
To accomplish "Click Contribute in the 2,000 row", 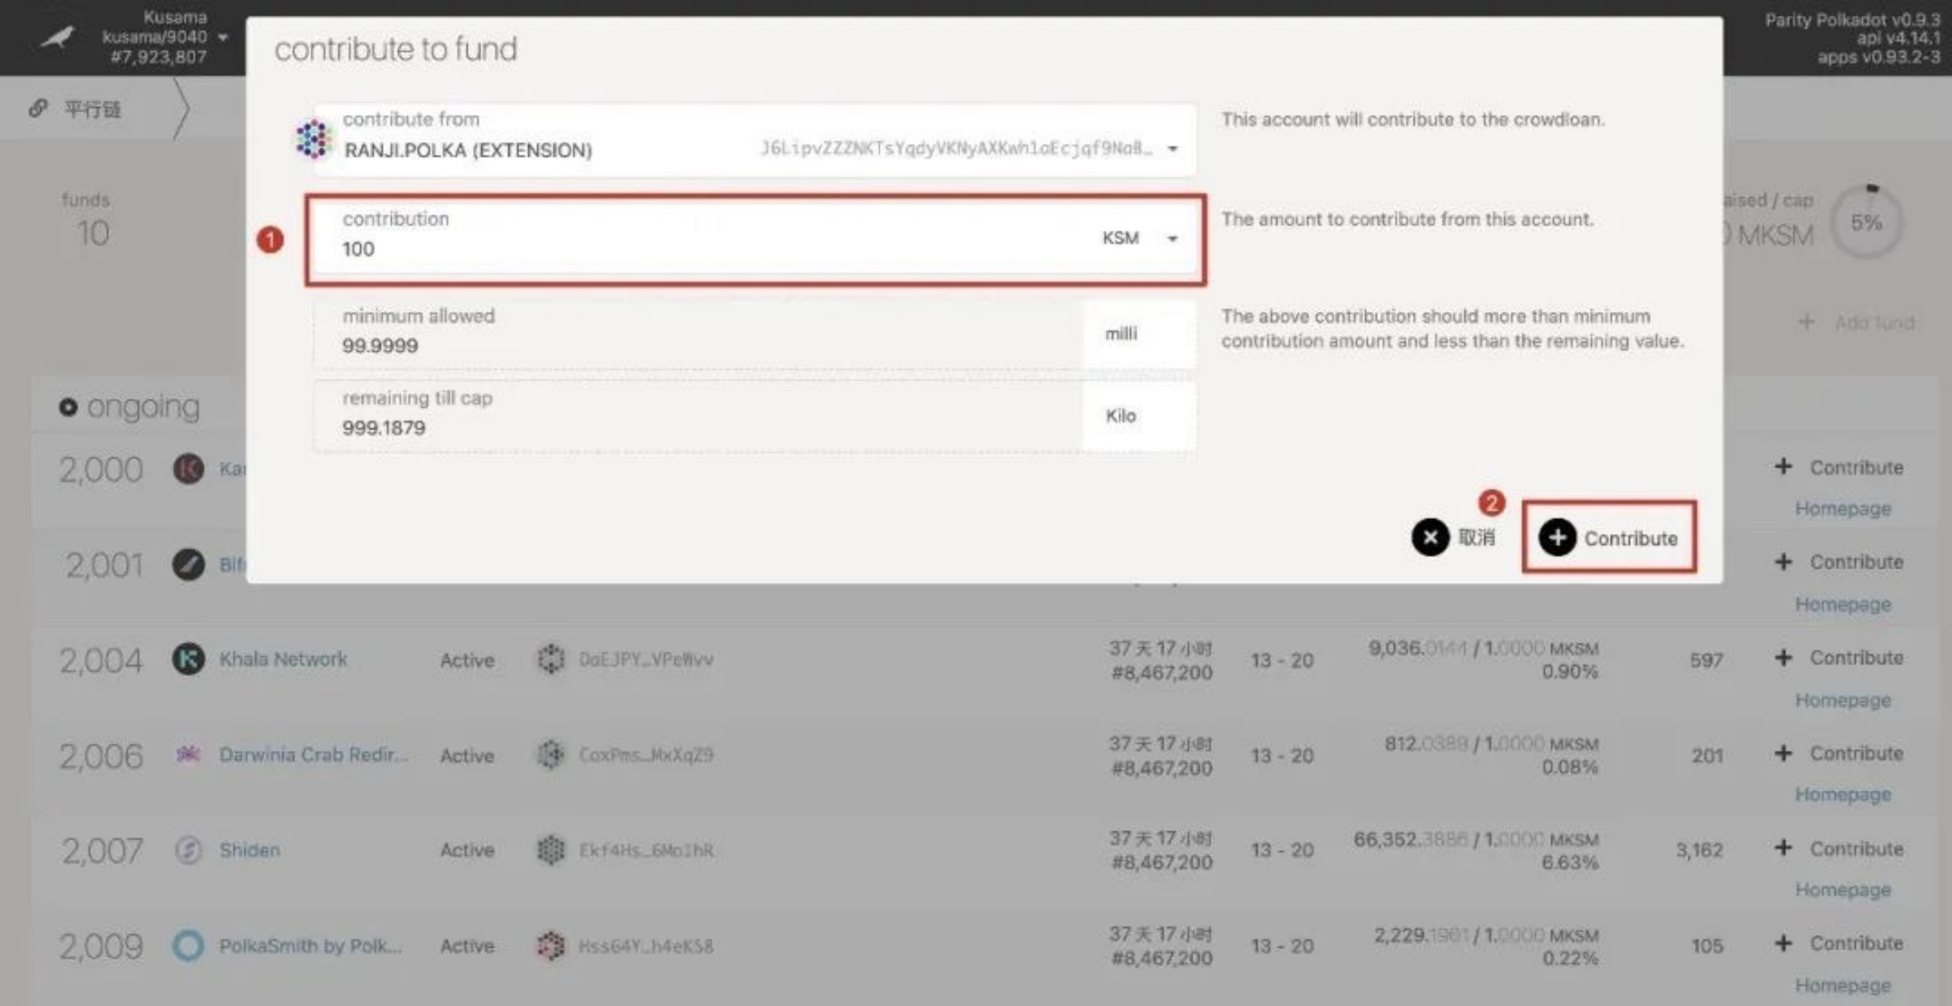I will pyautogui.click(x=1839, y=466).
